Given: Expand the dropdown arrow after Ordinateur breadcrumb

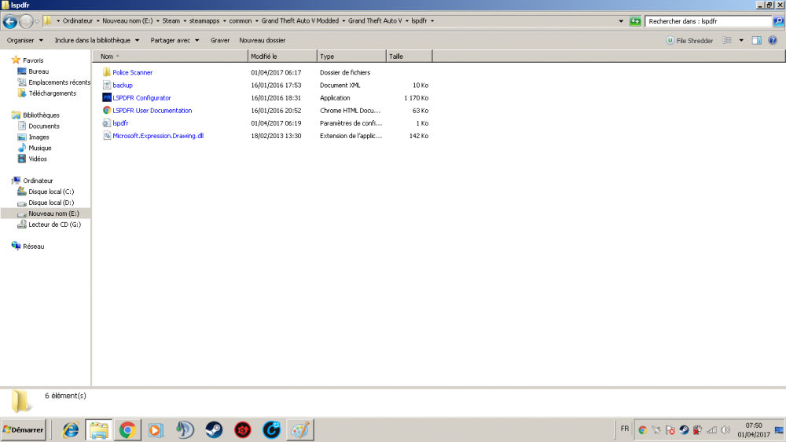Looking at the screenshot, I should [97, 21].
